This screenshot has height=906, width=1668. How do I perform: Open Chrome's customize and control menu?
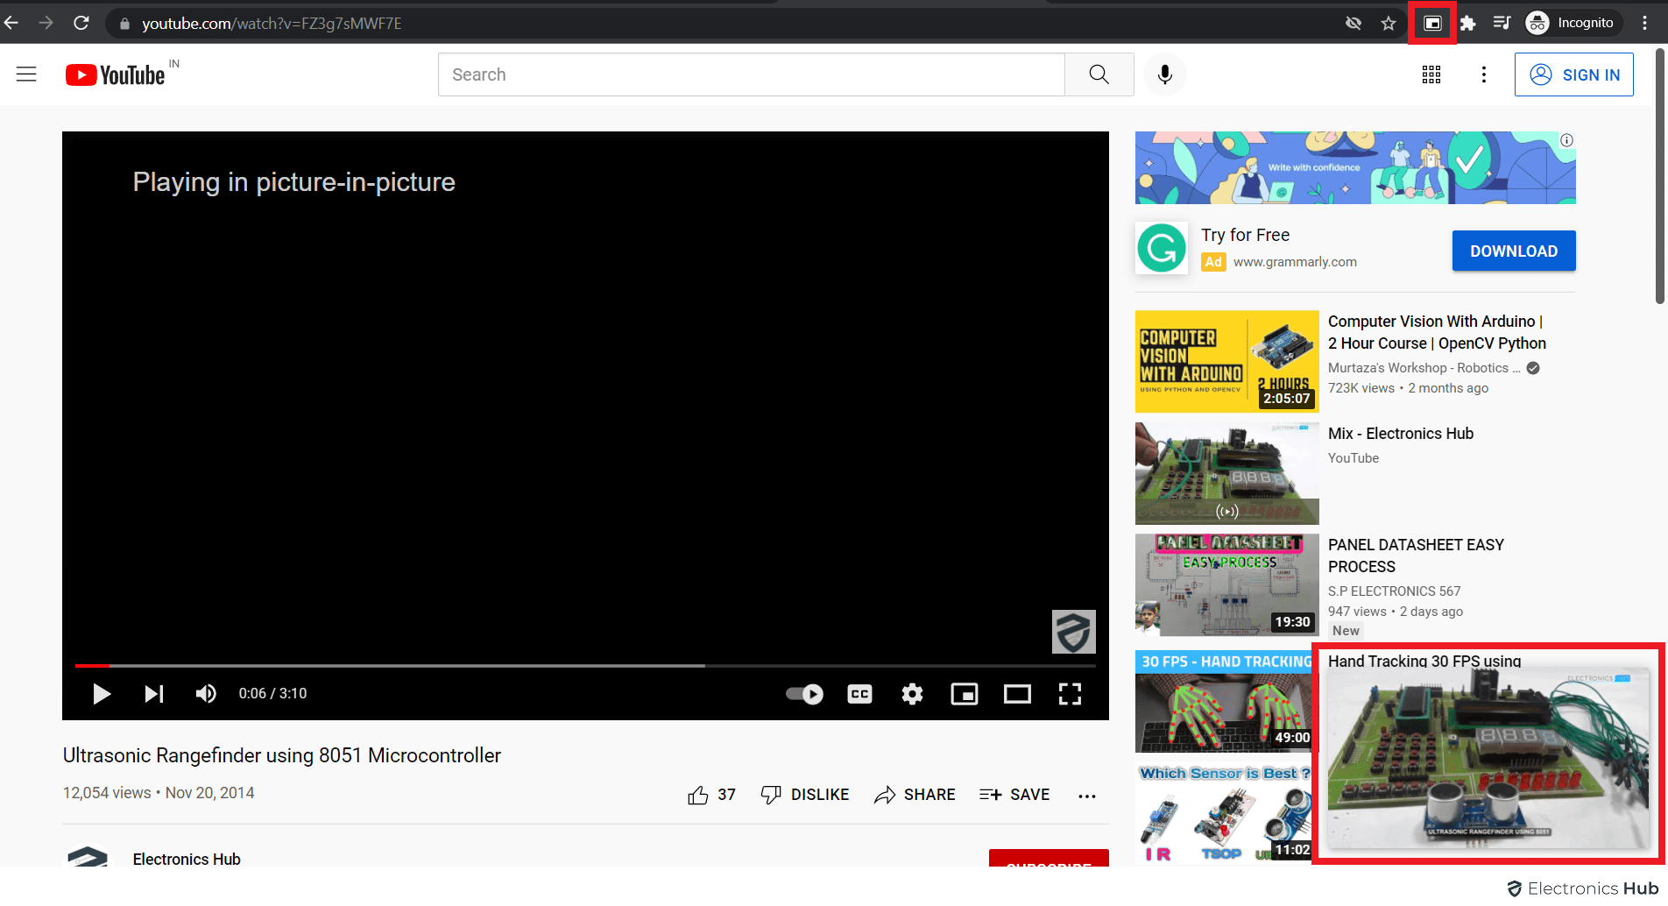point(1644,24)
